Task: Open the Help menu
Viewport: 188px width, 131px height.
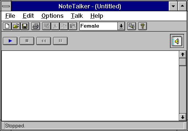Action: coord(97,16)
